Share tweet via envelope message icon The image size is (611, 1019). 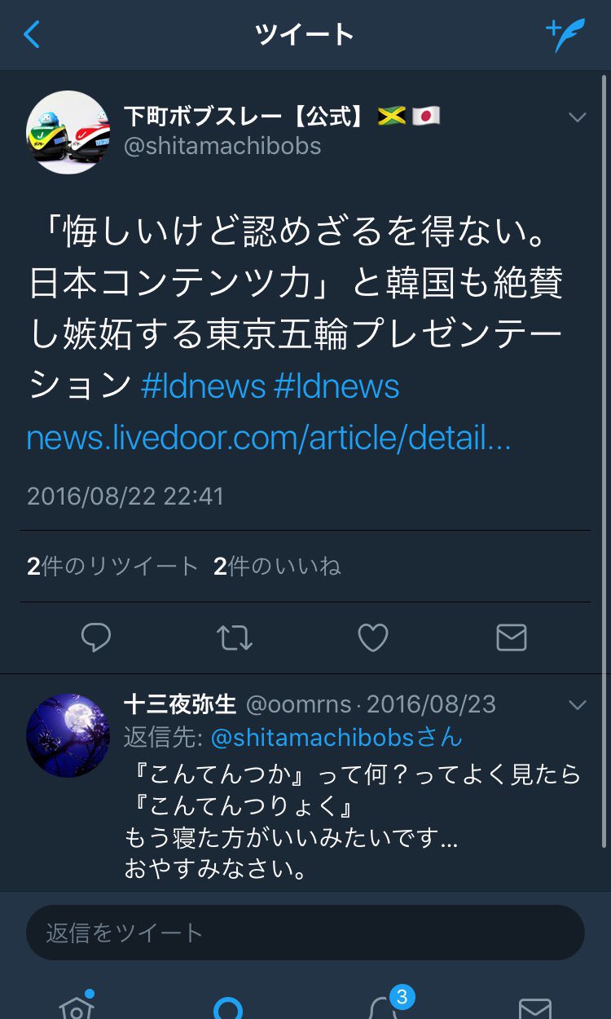point(512,637)
